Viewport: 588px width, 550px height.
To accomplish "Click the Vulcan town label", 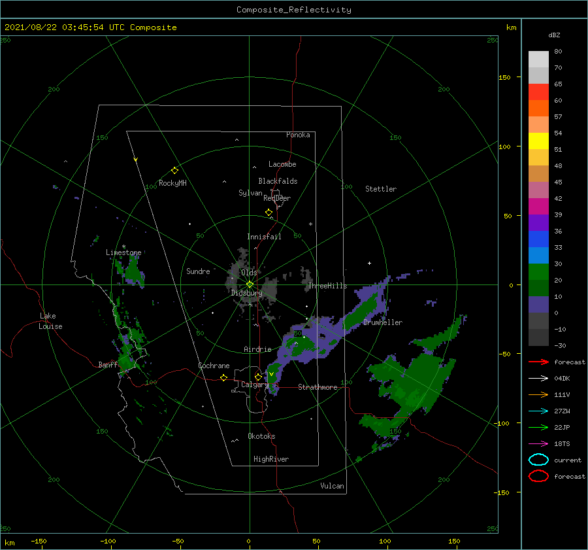I will coord(333,486).
